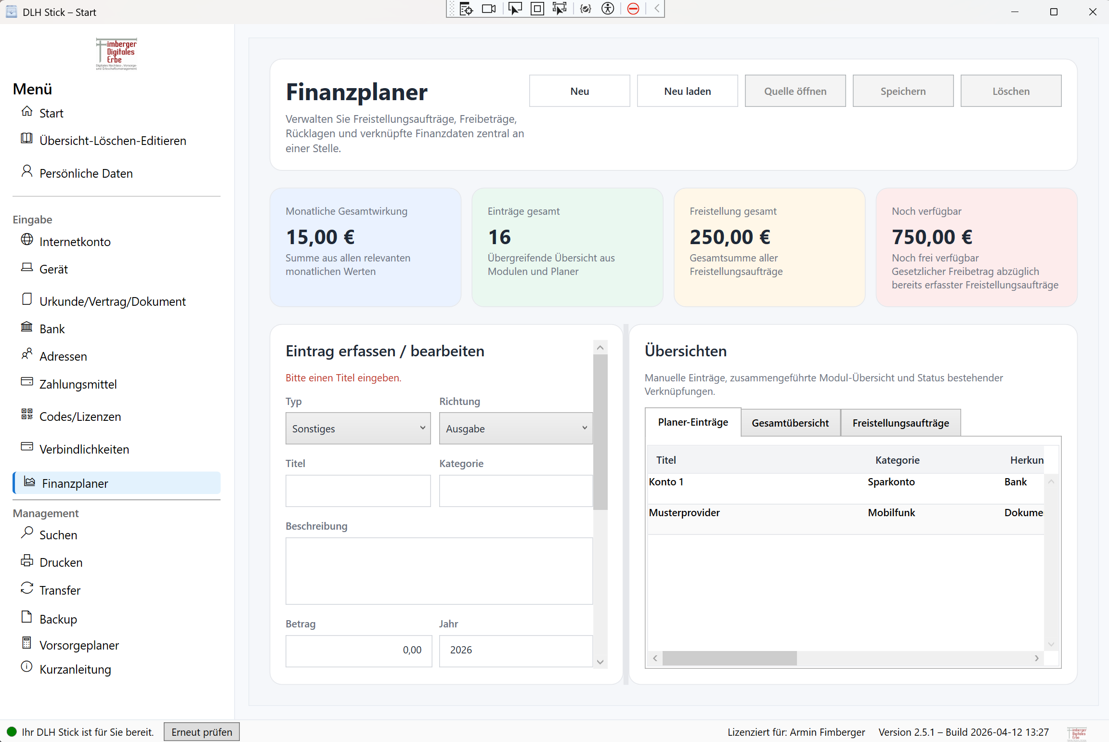
Task: Select the Internetkonto globe icon
Action: [x=27, y=241]
